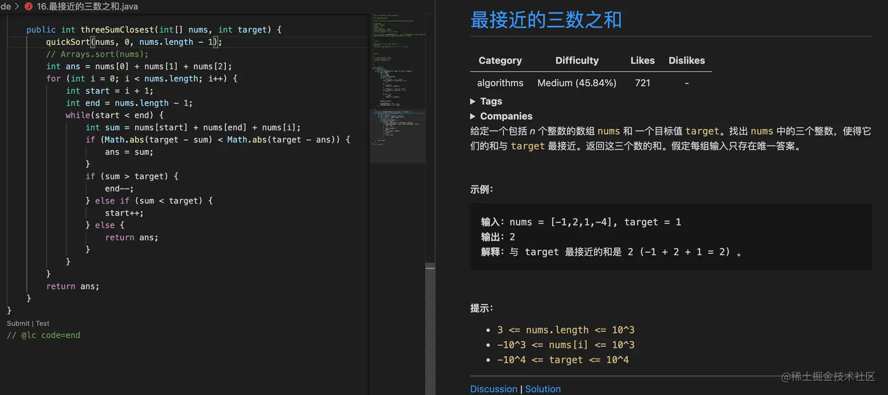The width and height of the screenshot is (888, 395).
Task: Click the threeSumClosest method signature
Action: click(x=154, y=29)
